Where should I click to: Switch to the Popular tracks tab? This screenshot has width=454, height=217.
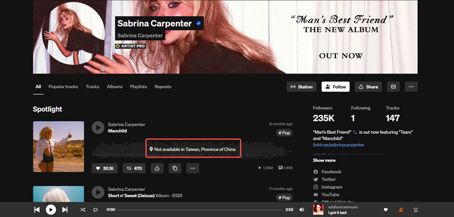[63, 87]
